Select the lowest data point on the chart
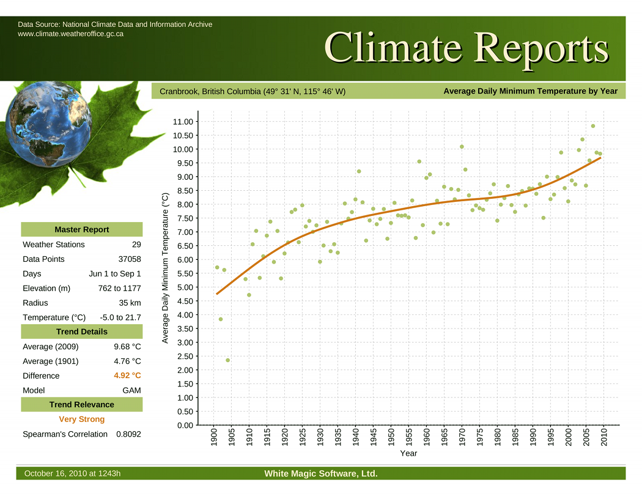Image resolution: width=642 pixels, height=496 pixels. click(227, 360)
